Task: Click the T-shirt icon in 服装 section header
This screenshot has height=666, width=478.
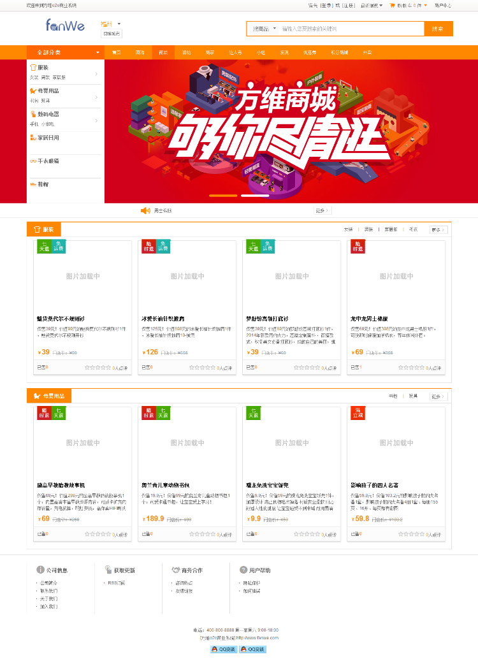Action: [37, 229]
